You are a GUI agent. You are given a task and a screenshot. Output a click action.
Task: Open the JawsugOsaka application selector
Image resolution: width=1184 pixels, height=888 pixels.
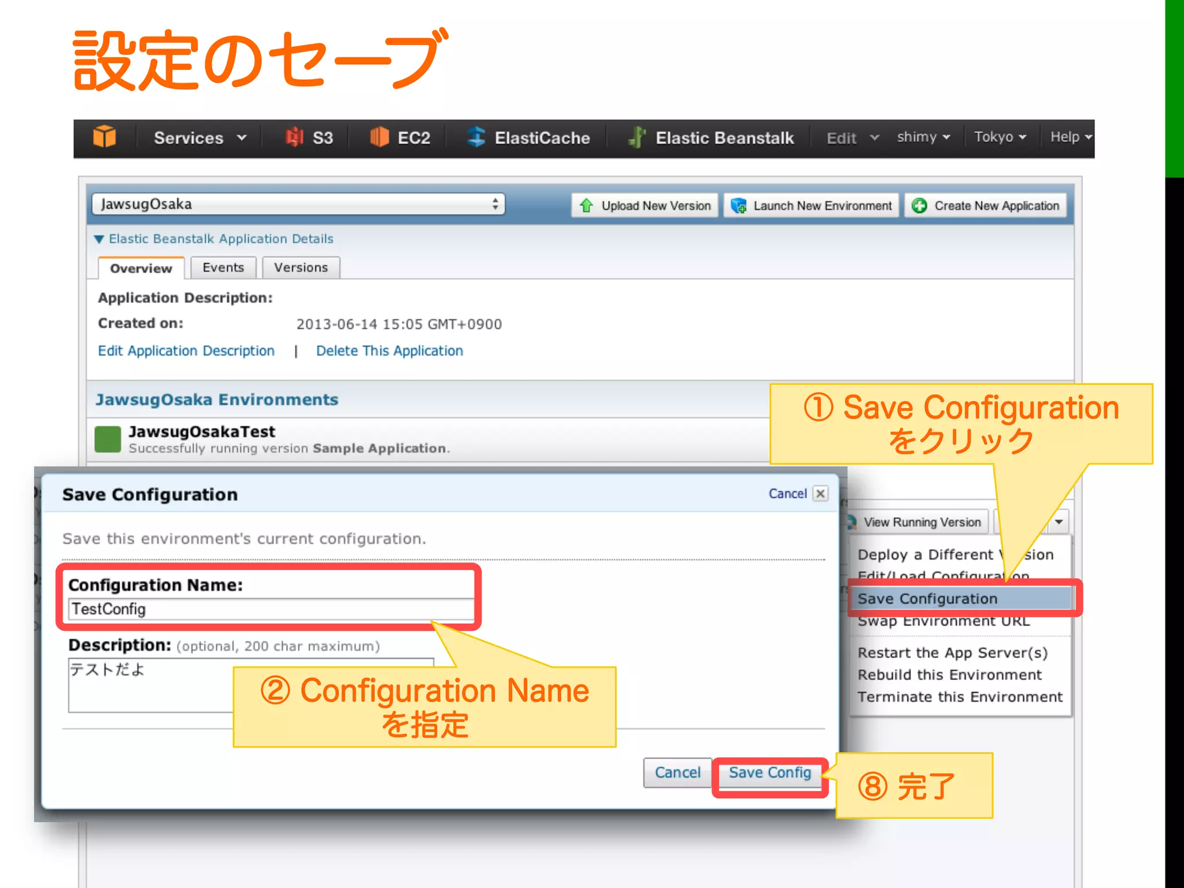point(298,204)
